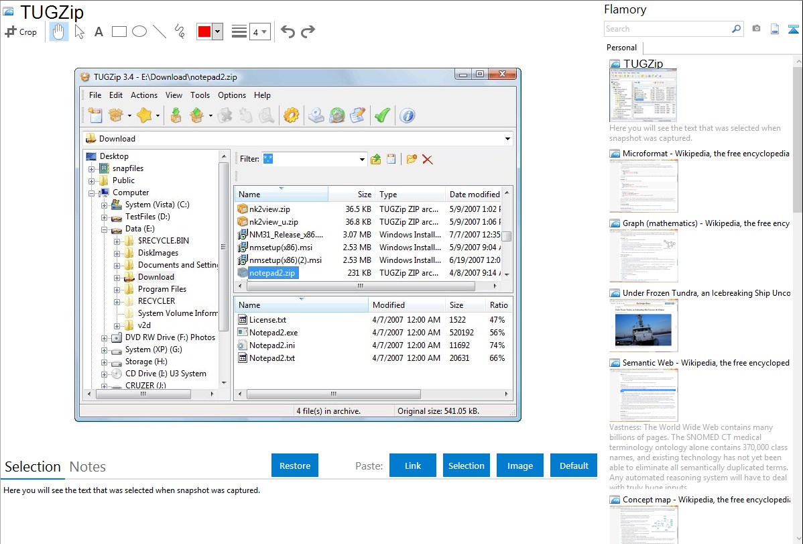Open the TUGZip snapshot thumbnail
This screenshot has height=544, width=803.
pos(643,96)
